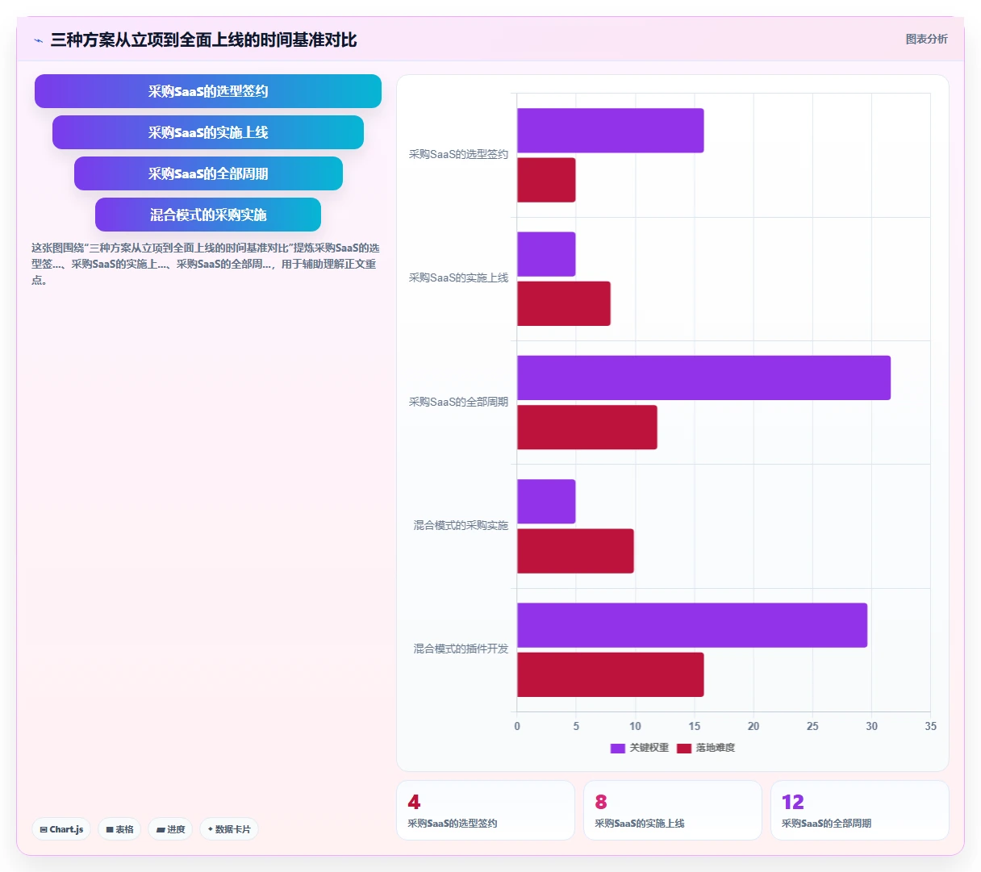Select the 表格 tag chip

click(x=119, y=829)
